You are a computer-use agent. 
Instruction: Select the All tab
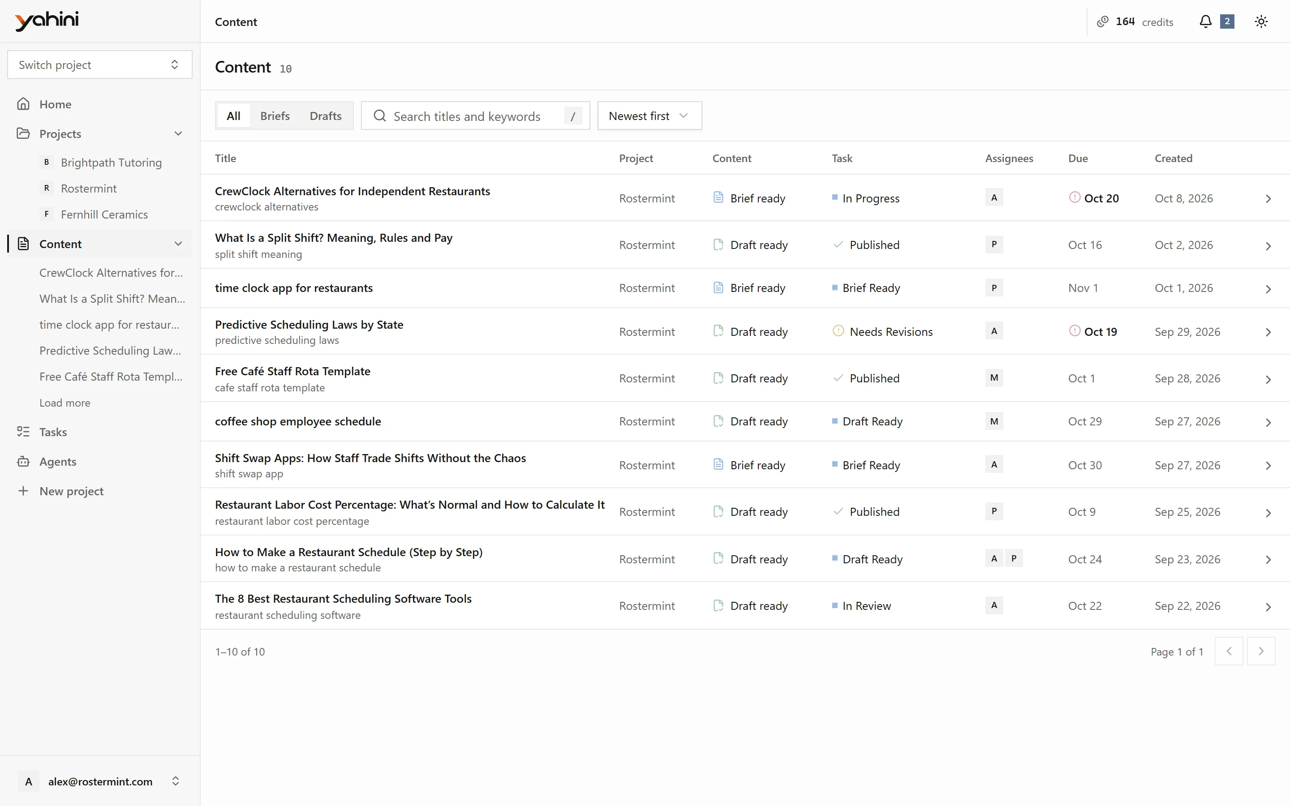233,116
